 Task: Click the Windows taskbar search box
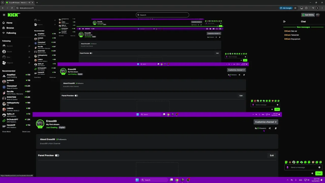pos(154,180)
